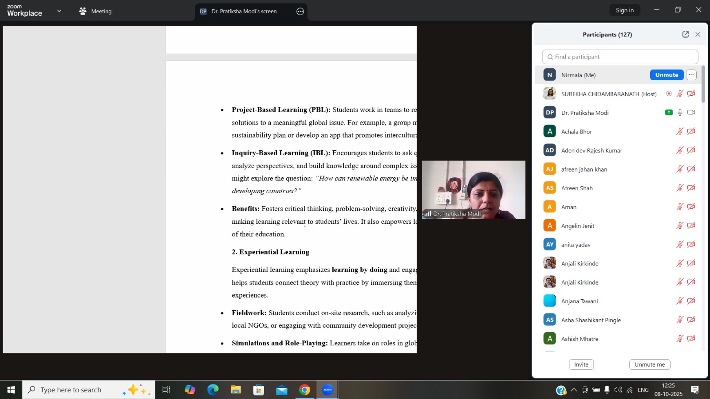Click the Invite button
Viewport: 710px width, 399px height.
pyautogui.click(x=581, y=364)
